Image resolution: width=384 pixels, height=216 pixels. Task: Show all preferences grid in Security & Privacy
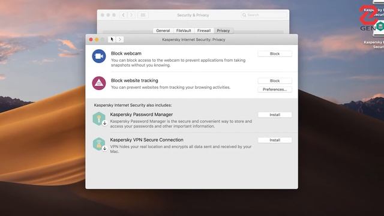[x=143, y=15]
